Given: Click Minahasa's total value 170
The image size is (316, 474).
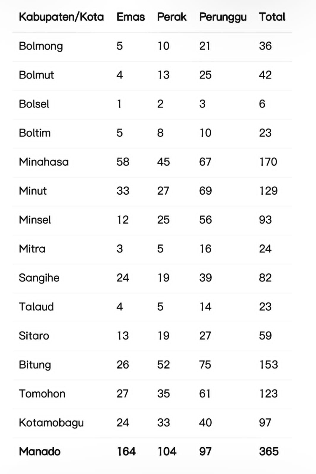Looking at the screenshot, I should [x=268, y=162].
